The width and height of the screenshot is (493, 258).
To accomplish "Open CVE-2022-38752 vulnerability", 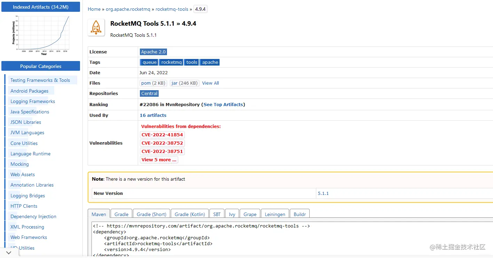I will 162,143.
